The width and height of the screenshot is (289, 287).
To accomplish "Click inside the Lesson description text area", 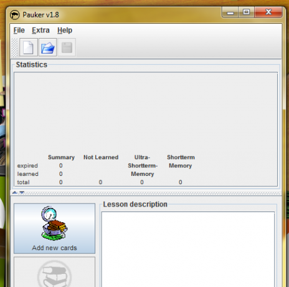I will 188,250.
